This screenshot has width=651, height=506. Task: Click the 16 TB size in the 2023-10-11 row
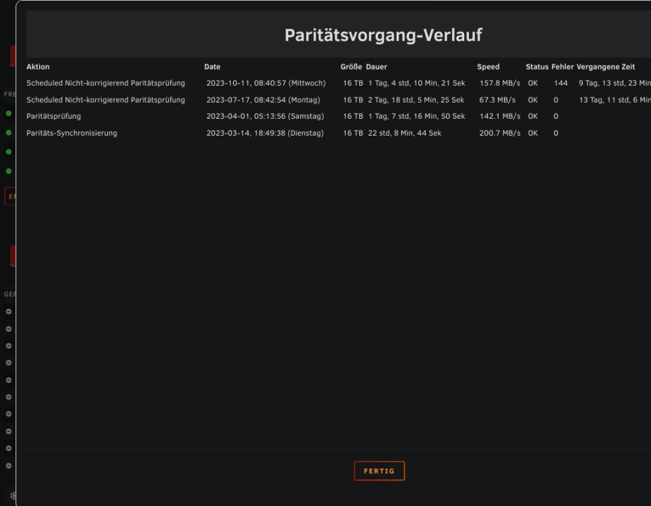[x=353, y=83]
